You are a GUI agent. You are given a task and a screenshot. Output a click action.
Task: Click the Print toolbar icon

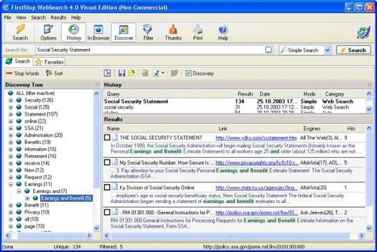(198, 32)
